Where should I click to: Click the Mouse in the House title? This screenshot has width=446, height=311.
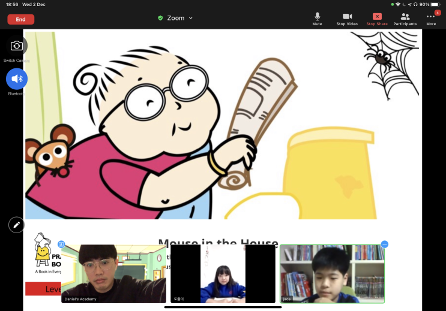(218, 241)
